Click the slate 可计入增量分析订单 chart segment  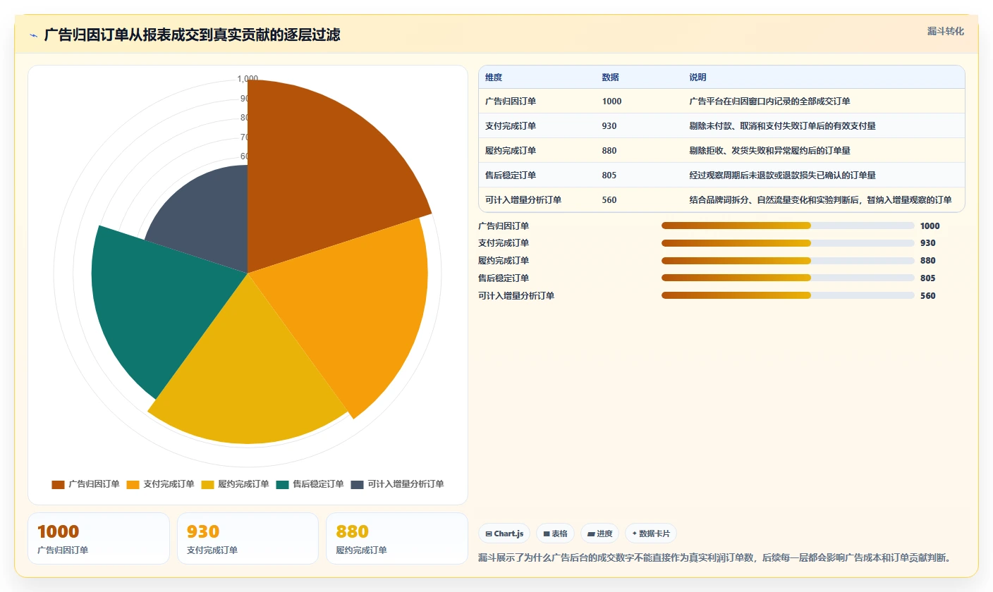click(208, 218)
